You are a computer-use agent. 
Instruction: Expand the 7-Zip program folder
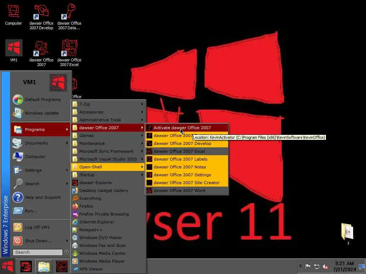pos(108,104)
